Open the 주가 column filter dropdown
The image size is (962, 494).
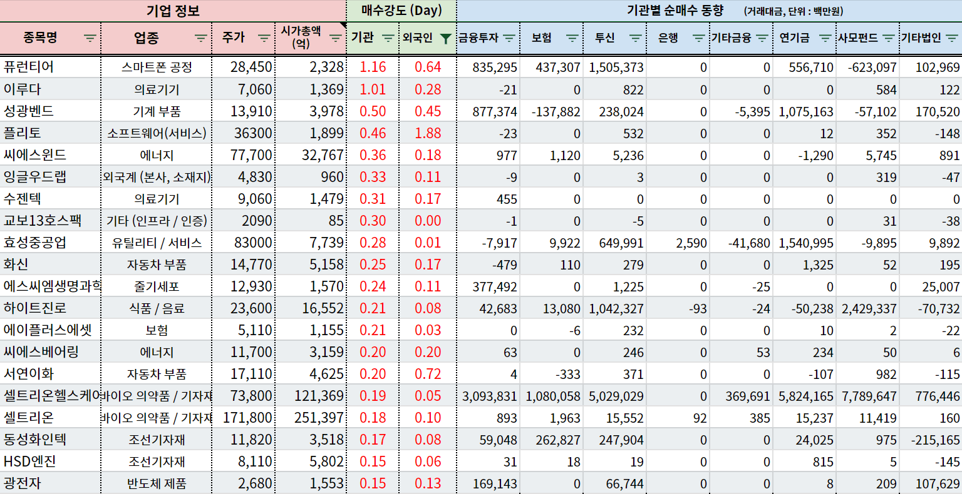264,38
